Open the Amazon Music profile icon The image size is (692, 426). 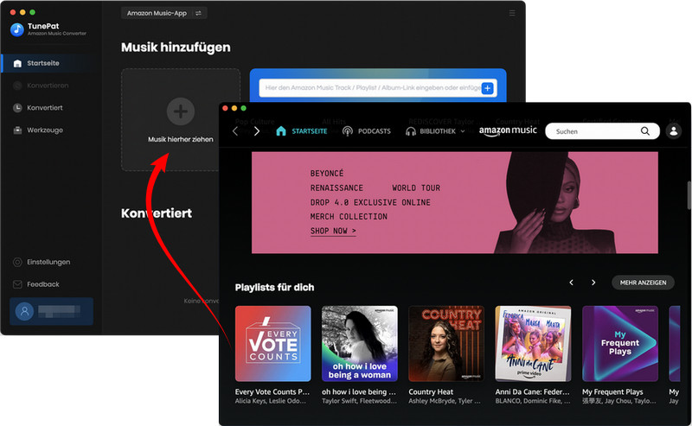coord(674,131)
